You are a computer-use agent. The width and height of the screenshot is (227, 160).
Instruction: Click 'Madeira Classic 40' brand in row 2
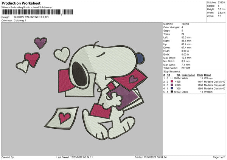[x=215, y=82]
